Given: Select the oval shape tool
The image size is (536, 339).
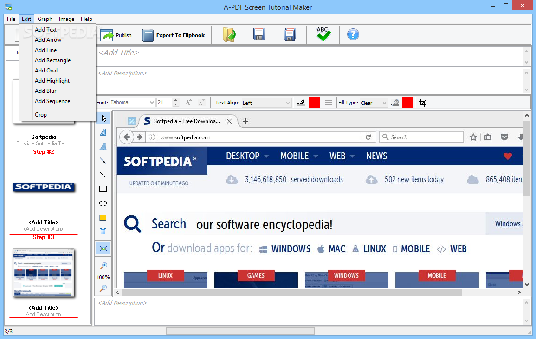Looking at the screenshot, I should coord(103,203).
